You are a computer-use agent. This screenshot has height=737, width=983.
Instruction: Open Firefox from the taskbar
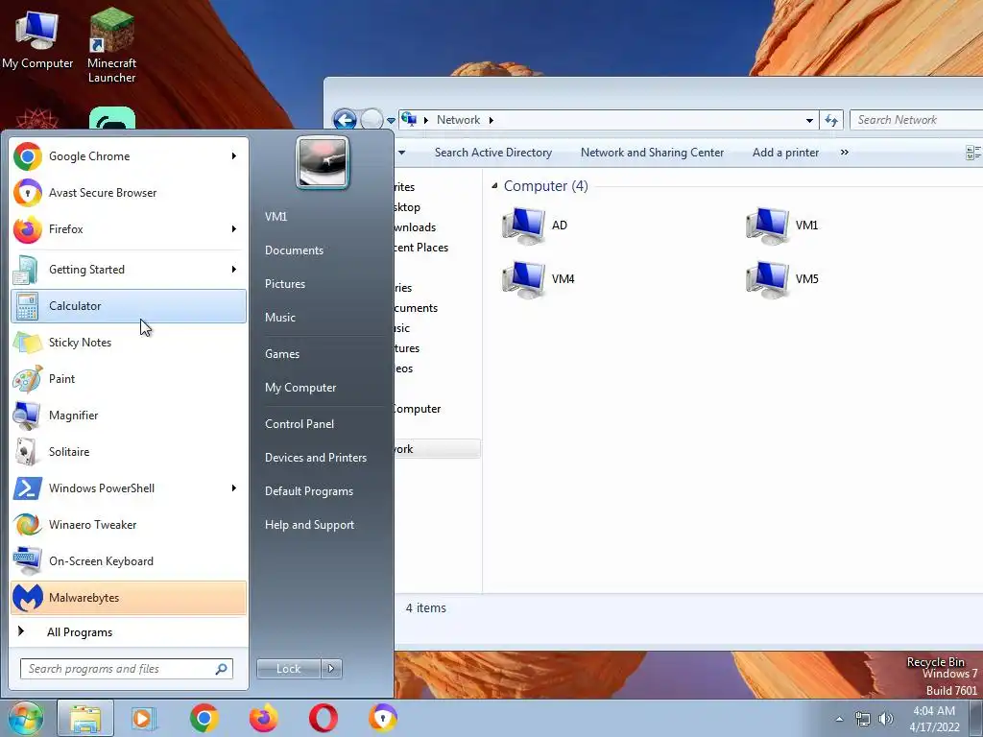pos(263,718)
